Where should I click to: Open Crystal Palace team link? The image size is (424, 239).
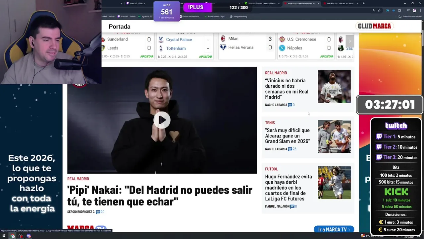tap(179, 40)
